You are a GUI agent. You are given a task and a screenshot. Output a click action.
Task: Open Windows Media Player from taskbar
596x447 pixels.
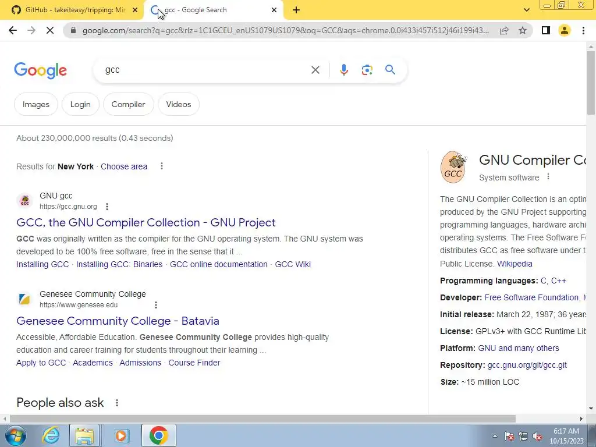pos(122,435)
